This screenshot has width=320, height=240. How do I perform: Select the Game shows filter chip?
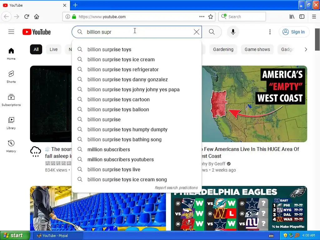pos(257,49)
